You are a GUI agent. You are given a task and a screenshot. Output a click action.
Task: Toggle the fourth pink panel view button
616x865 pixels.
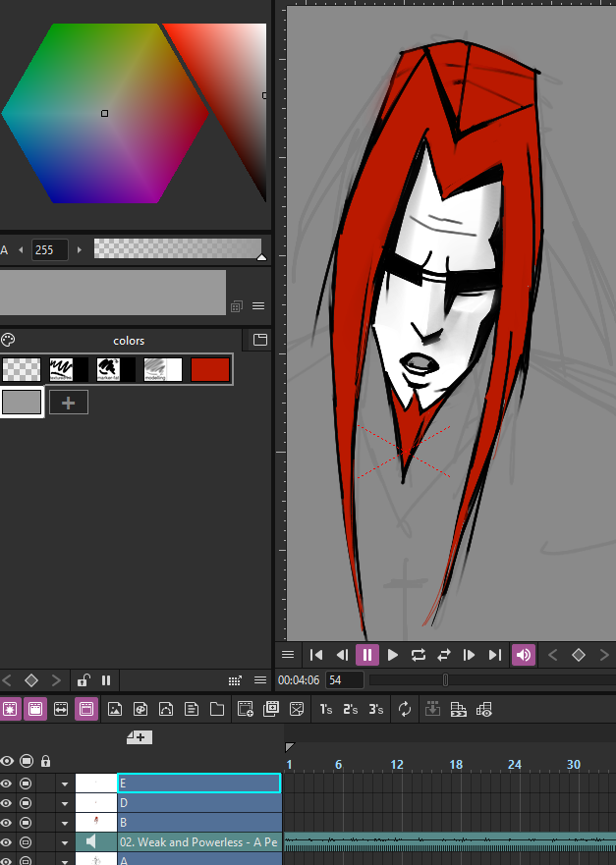click(86, 710)
